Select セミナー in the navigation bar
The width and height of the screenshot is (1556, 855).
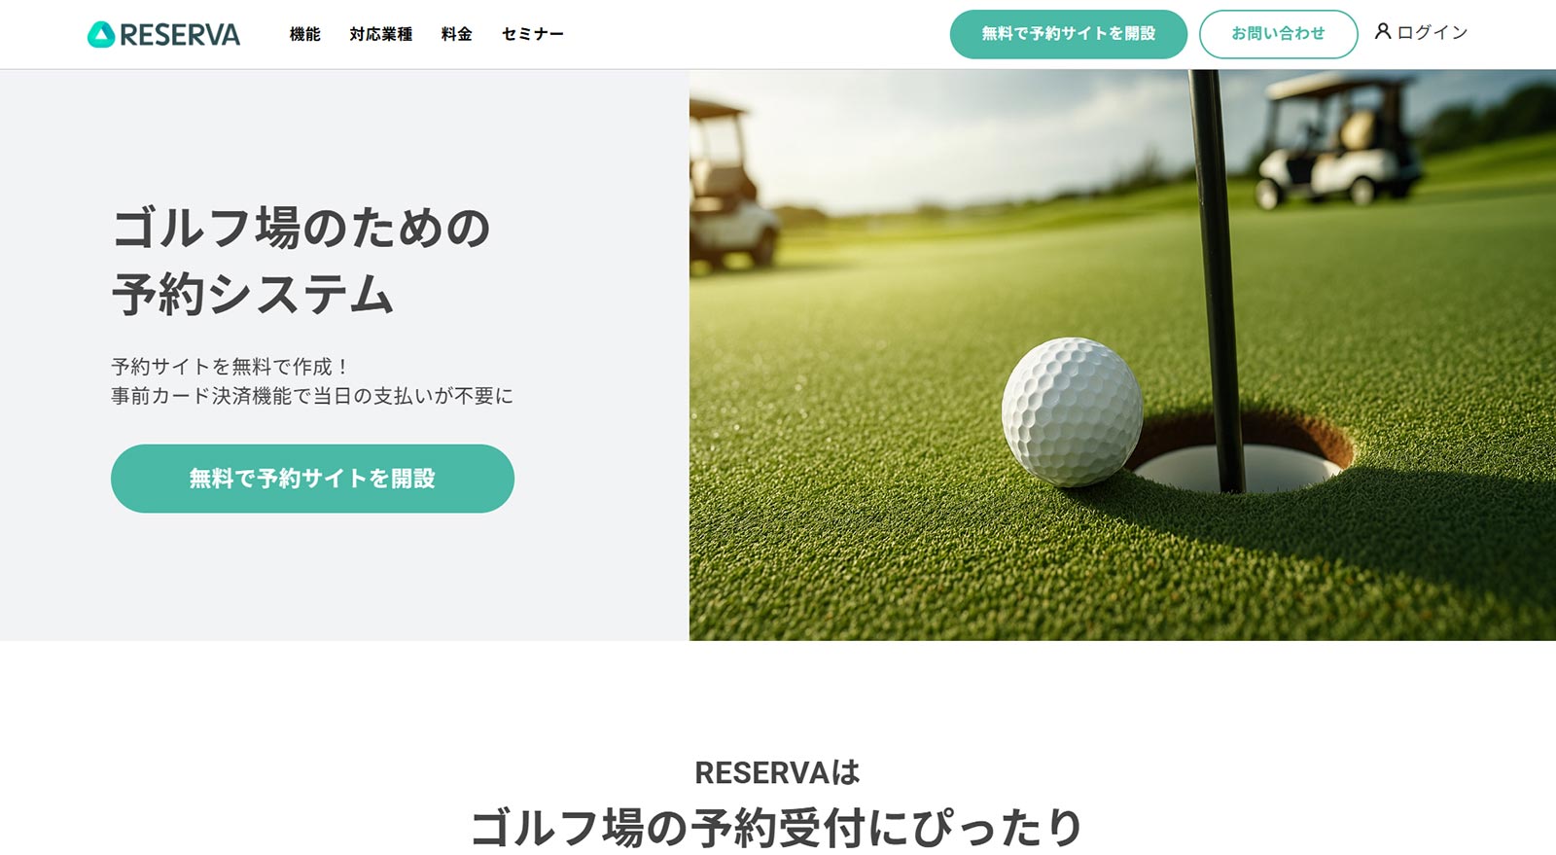532,34
